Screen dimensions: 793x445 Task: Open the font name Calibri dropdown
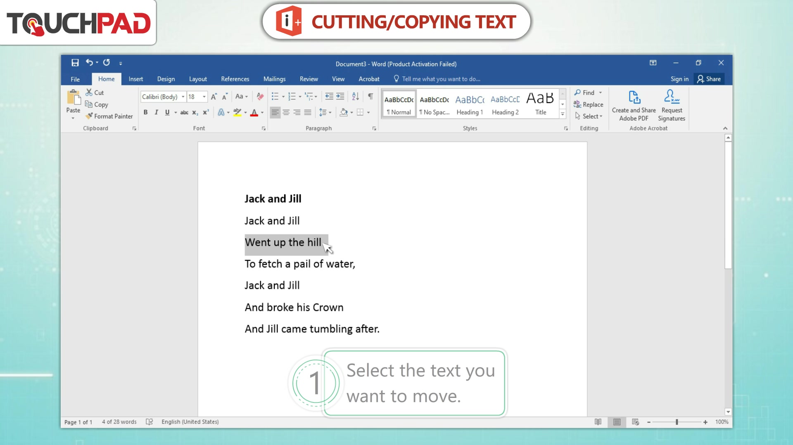pos(183,97)
